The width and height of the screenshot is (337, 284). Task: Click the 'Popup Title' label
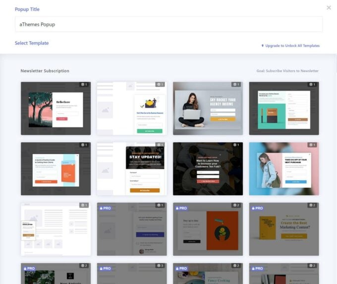27,9
